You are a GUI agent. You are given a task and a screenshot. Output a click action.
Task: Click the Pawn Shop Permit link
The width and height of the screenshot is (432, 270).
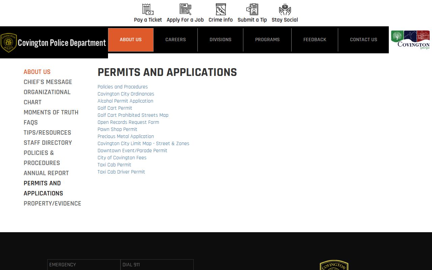pos(117,129)
